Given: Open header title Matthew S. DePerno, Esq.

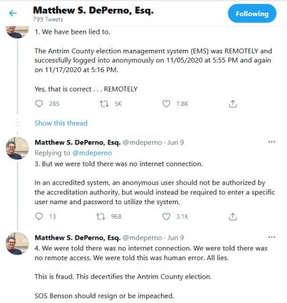Looking at the screenshot, I should (93, 10).
